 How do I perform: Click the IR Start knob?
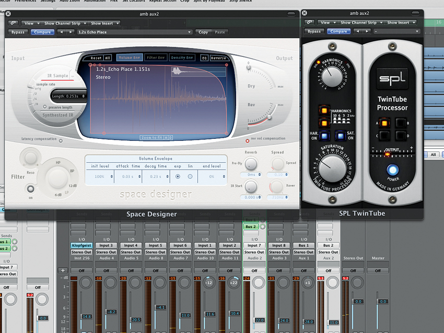tap(251, 187)
